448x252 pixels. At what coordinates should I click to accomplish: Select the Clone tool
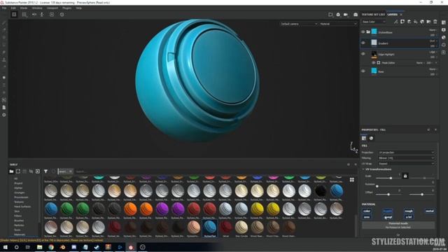[x=4, y=59]
